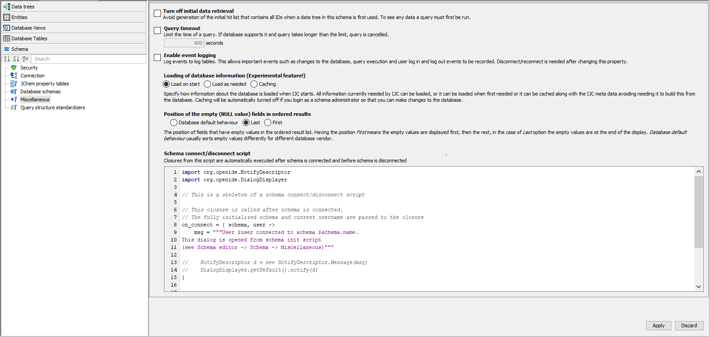Select the Load as needed option
Viewport: 710px width, 337px height.
pos(207,84)
